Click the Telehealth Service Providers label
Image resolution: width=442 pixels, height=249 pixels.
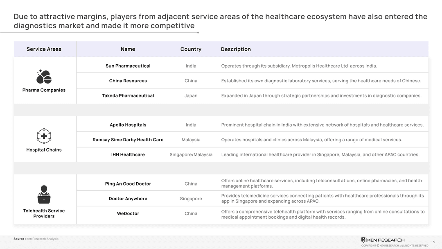click(x=44, y=213)
